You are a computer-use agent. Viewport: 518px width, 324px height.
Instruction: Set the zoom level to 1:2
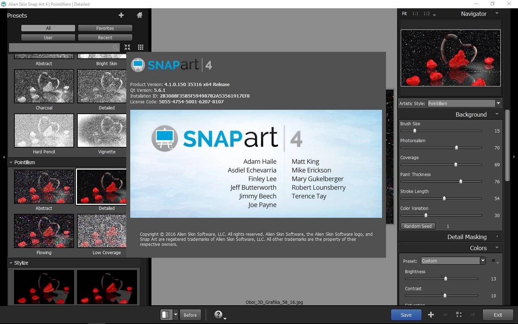[427, 14]
